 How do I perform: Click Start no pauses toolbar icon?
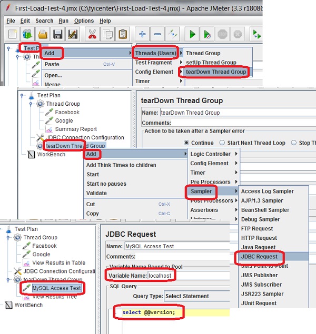pos(208,34)
